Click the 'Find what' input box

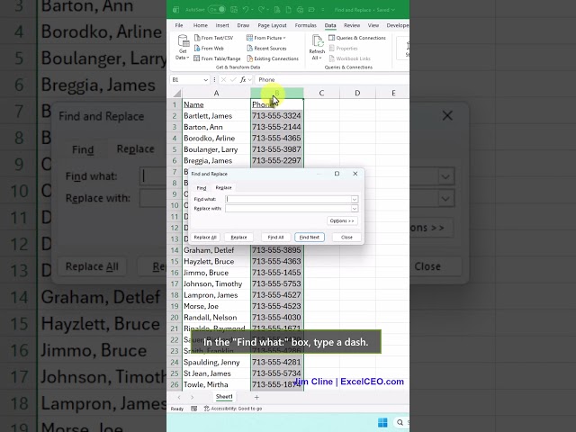coord(288,199)
